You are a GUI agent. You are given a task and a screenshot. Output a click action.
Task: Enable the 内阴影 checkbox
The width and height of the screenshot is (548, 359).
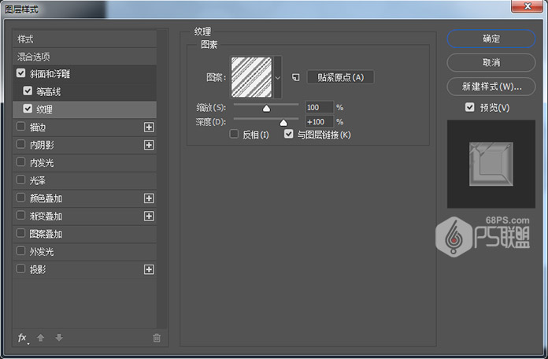tap(20, 144)
